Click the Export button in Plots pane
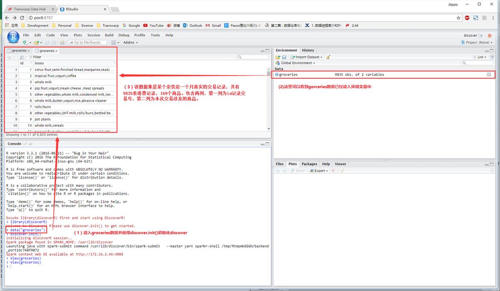The image size is (500, 291). (320, 171)
